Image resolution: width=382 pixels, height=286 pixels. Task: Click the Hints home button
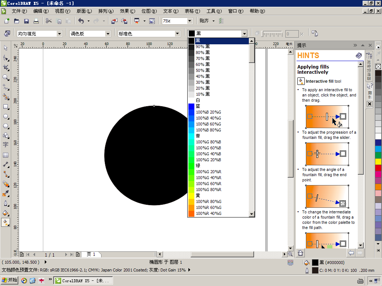click(300, 253)
